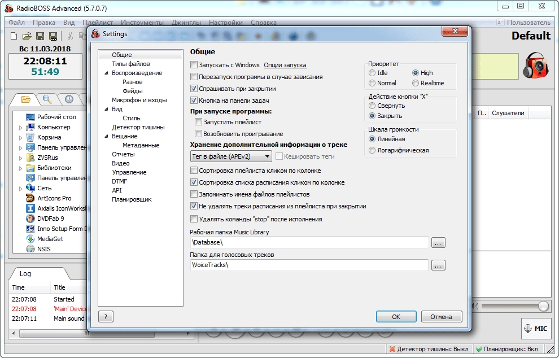Expand the Сеть tree node

point(20,189)
